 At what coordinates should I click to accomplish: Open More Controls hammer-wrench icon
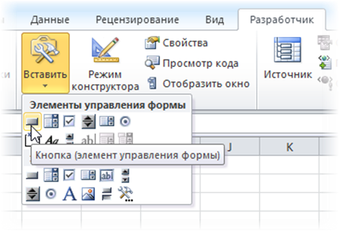pos(125,194)
